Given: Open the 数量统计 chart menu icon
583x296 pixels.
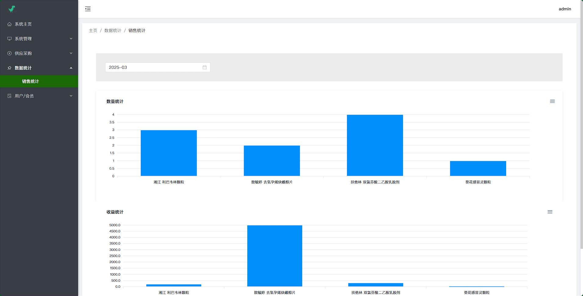Looking at the screenshot, I should [552, 101].
